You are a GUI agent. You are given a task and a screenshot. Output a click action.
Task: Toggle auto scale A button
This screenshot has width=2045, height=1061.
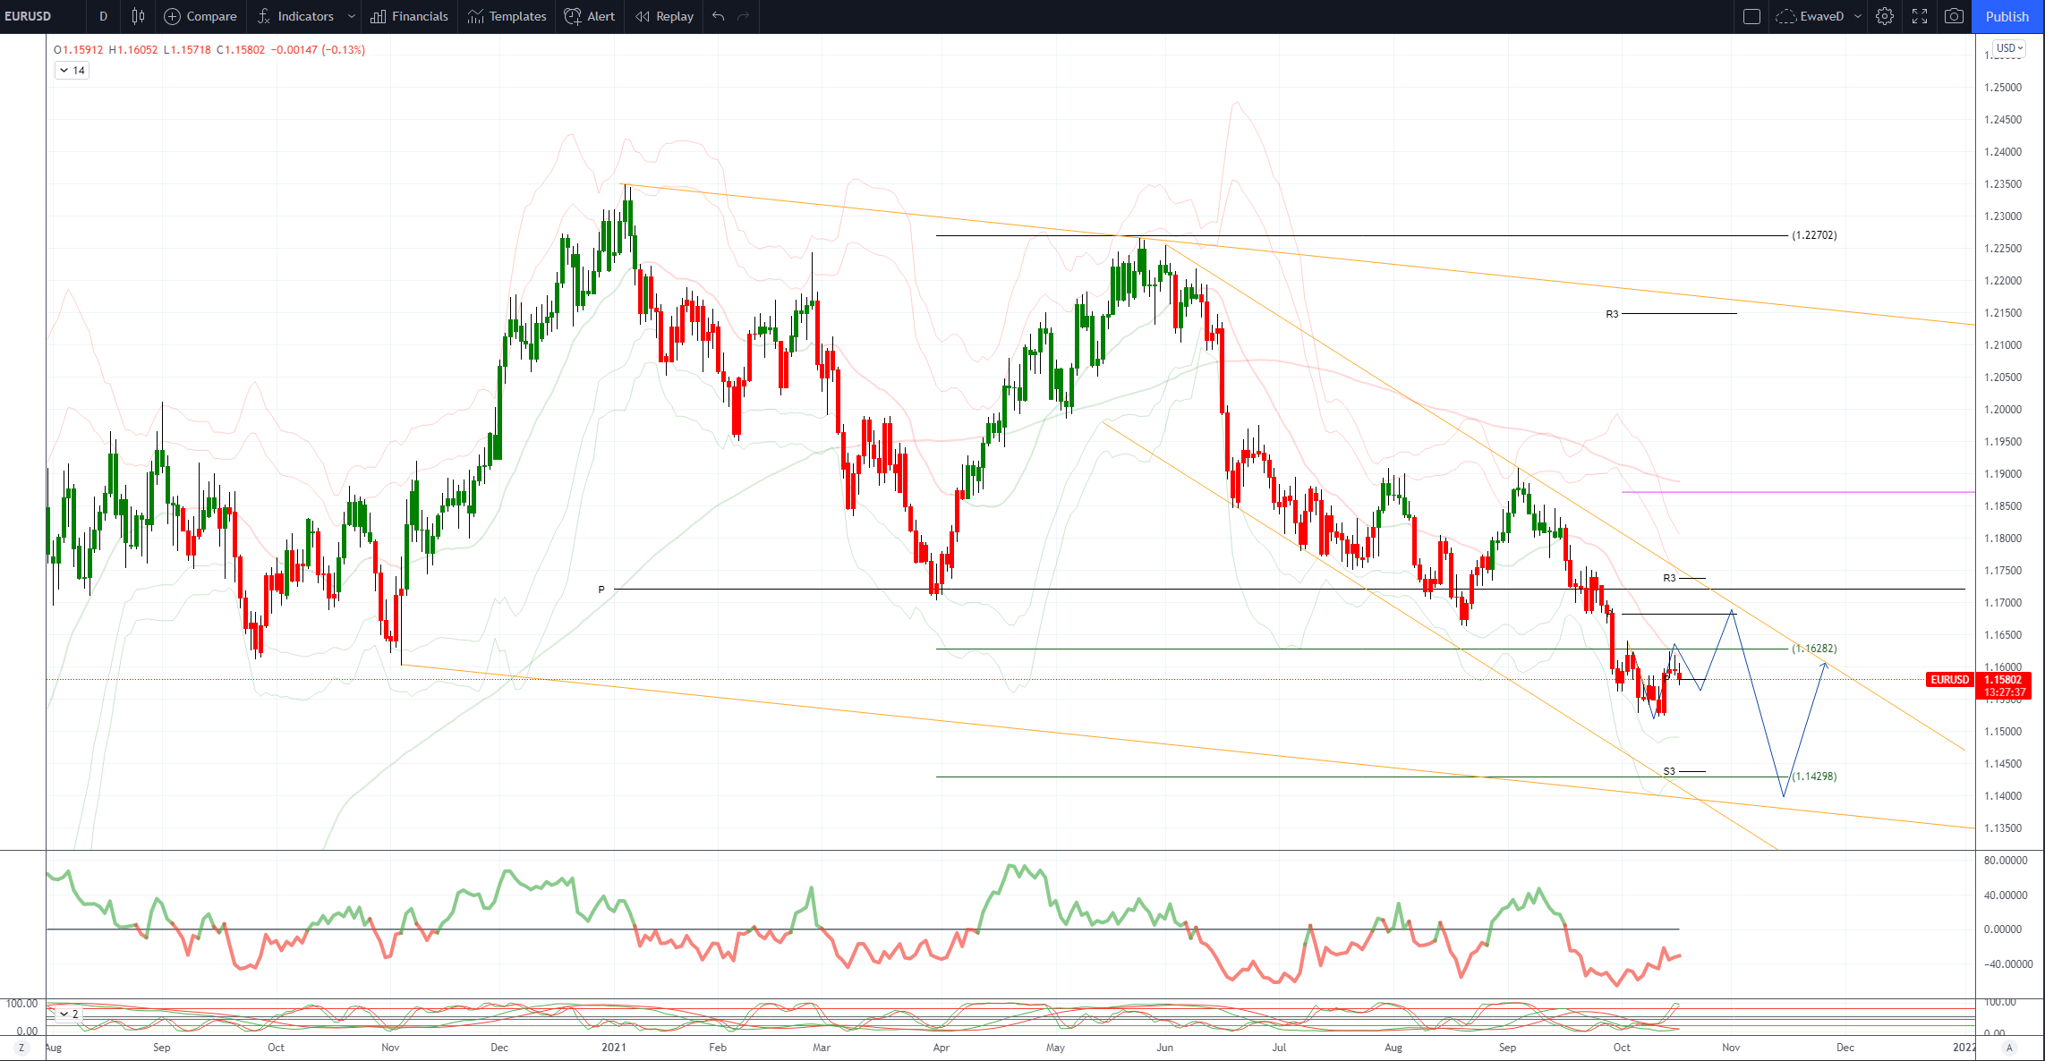point(2009,1048)
